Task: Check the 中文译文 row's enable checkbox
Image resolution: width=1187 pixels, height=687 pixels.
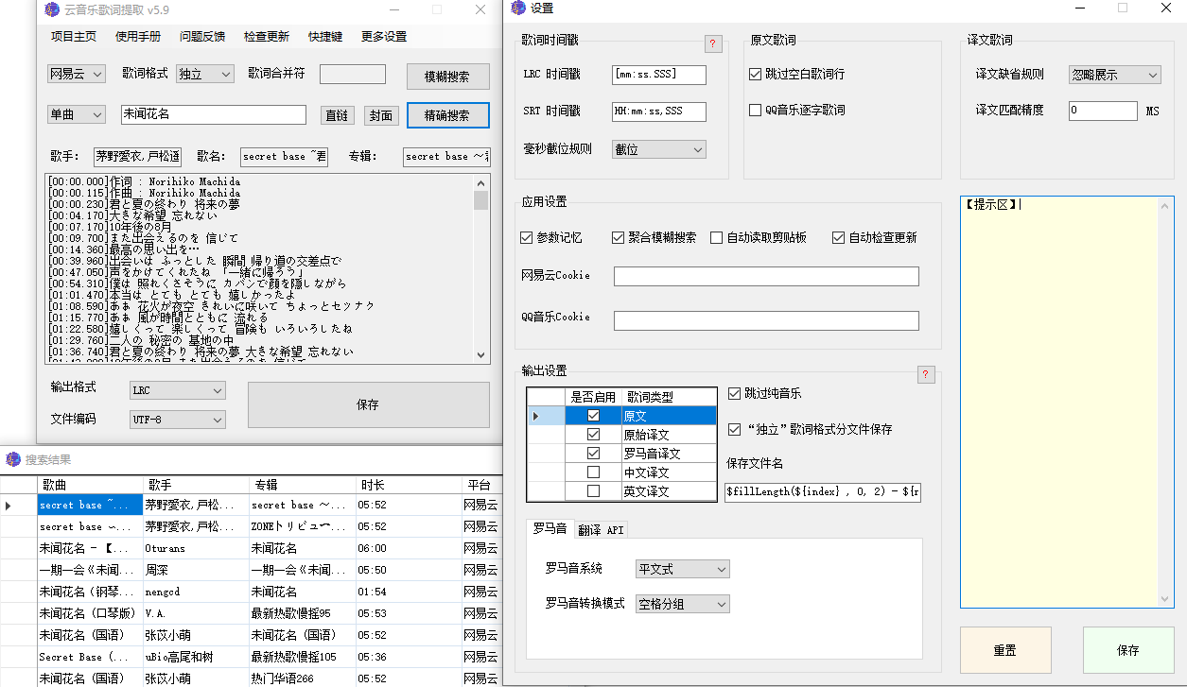Action: click(593, 472)
